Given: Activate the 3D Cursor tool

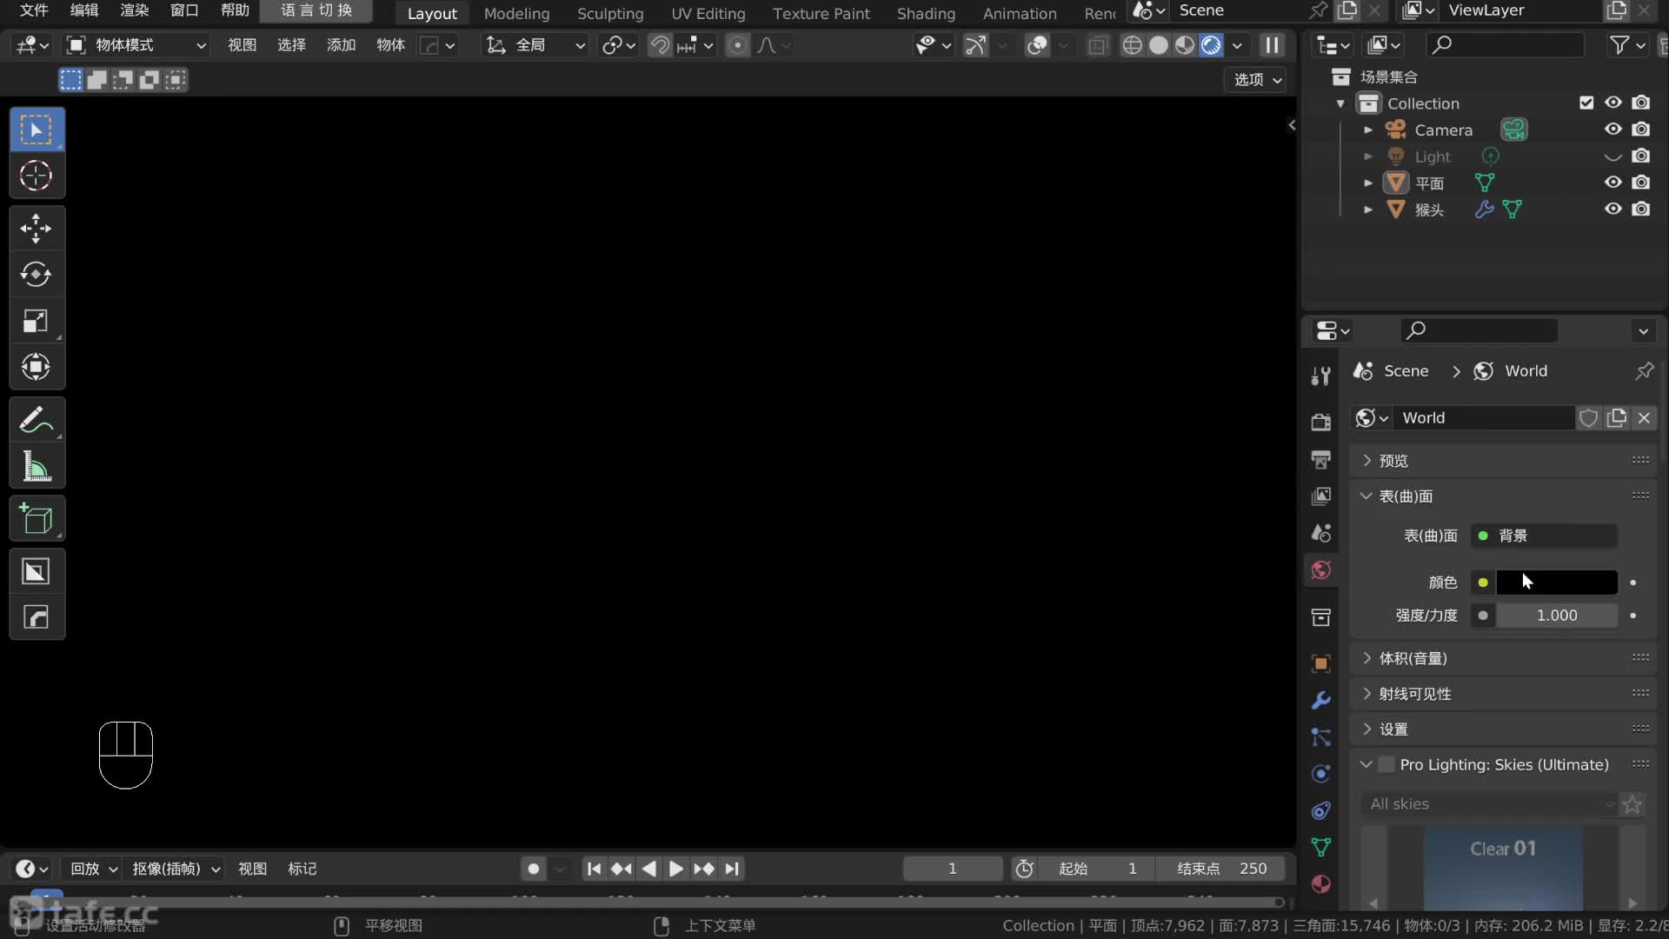Looking at the screenshot, I should coord(36,176).
